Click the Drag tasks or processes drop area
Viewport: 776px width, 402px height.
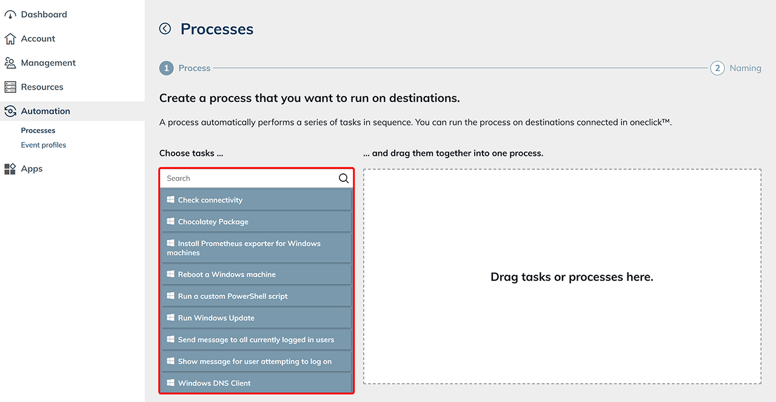click(562, 277)
